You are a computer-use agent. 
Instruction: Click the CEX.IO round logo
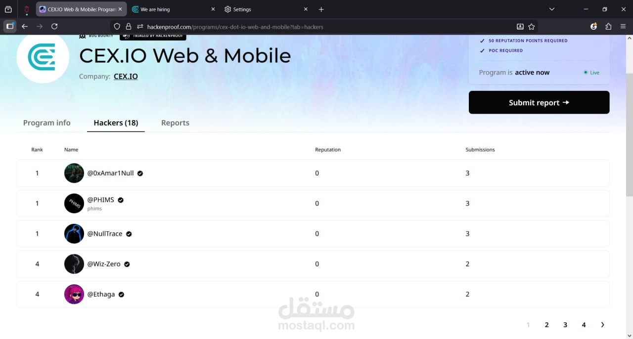(43, 57)
